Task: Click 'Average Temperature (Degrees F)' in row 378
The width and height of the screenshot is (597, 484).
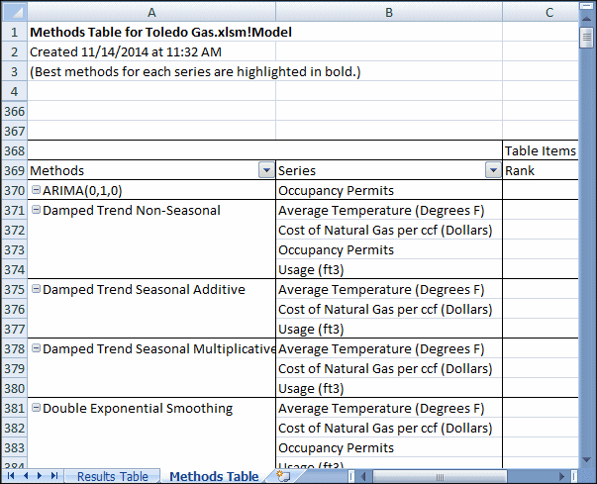Action: point(381,348)
